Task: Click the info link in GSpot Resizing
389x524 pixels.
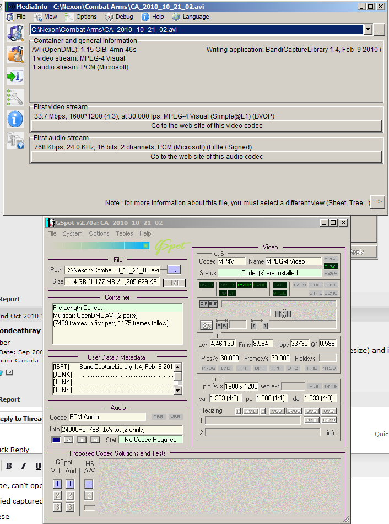Action: click(x=331, y=433)
